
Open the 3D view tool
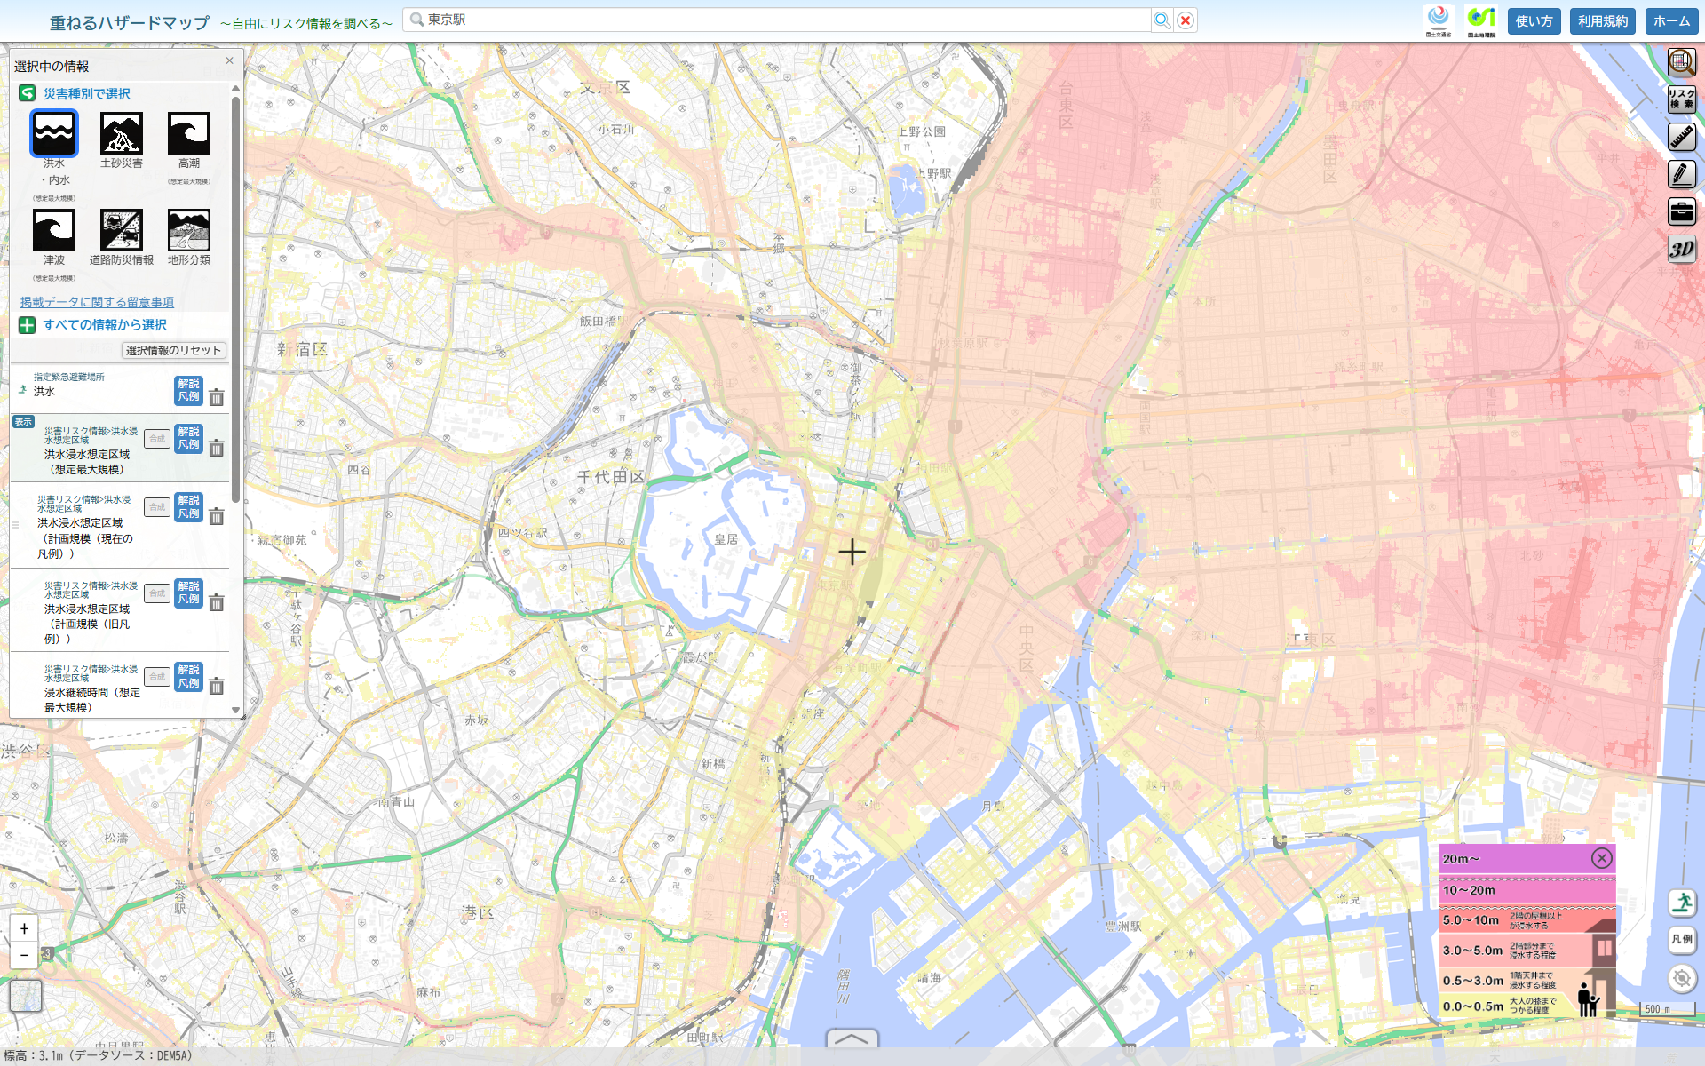pyautogui.click(x=1681, y=249)
